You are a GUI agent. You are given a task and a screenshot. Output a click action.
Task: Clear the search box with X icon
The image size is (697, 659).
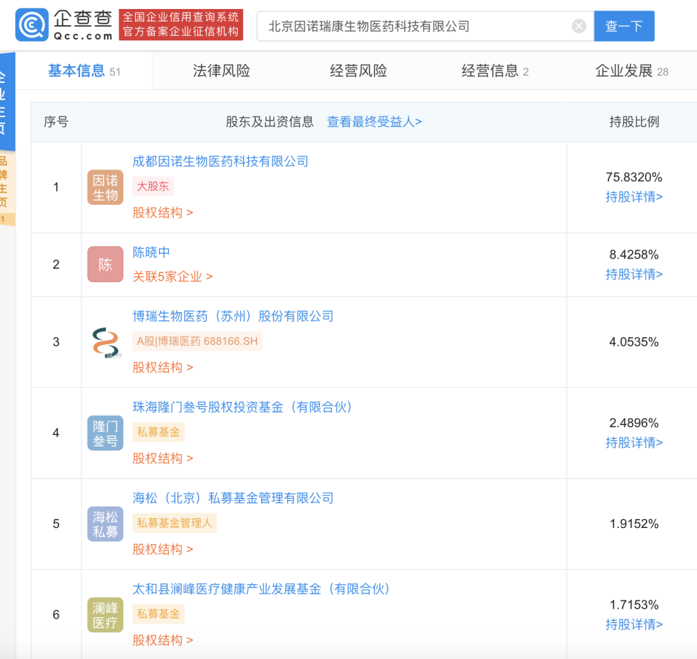(579, 26)
